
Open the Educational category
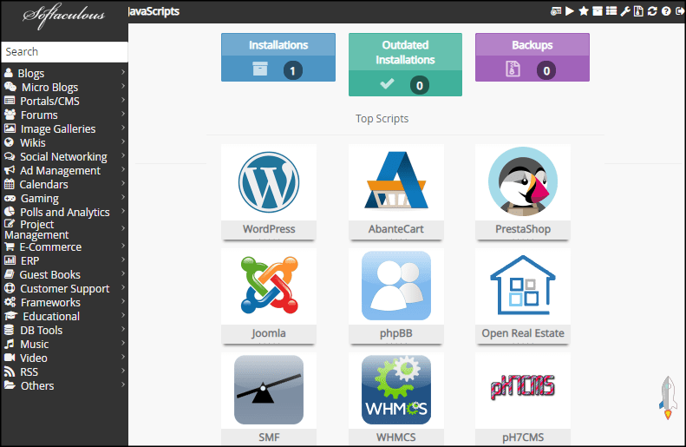51,317
